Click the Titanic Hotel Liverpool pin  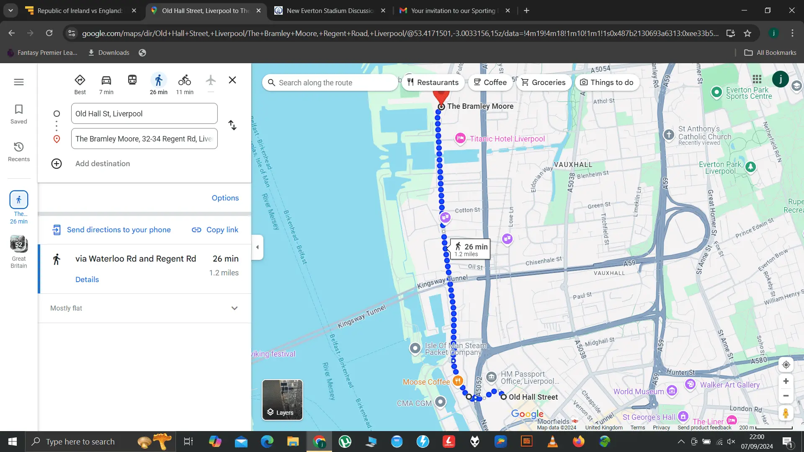point(460,138)
